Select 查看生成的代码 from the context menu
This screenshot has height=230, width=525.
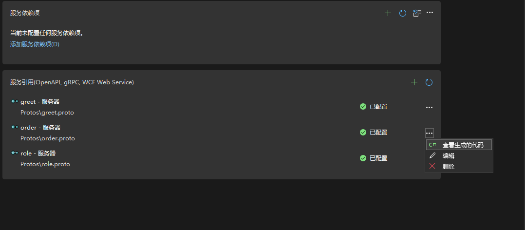pyautogui.click(x=463, y=145)
